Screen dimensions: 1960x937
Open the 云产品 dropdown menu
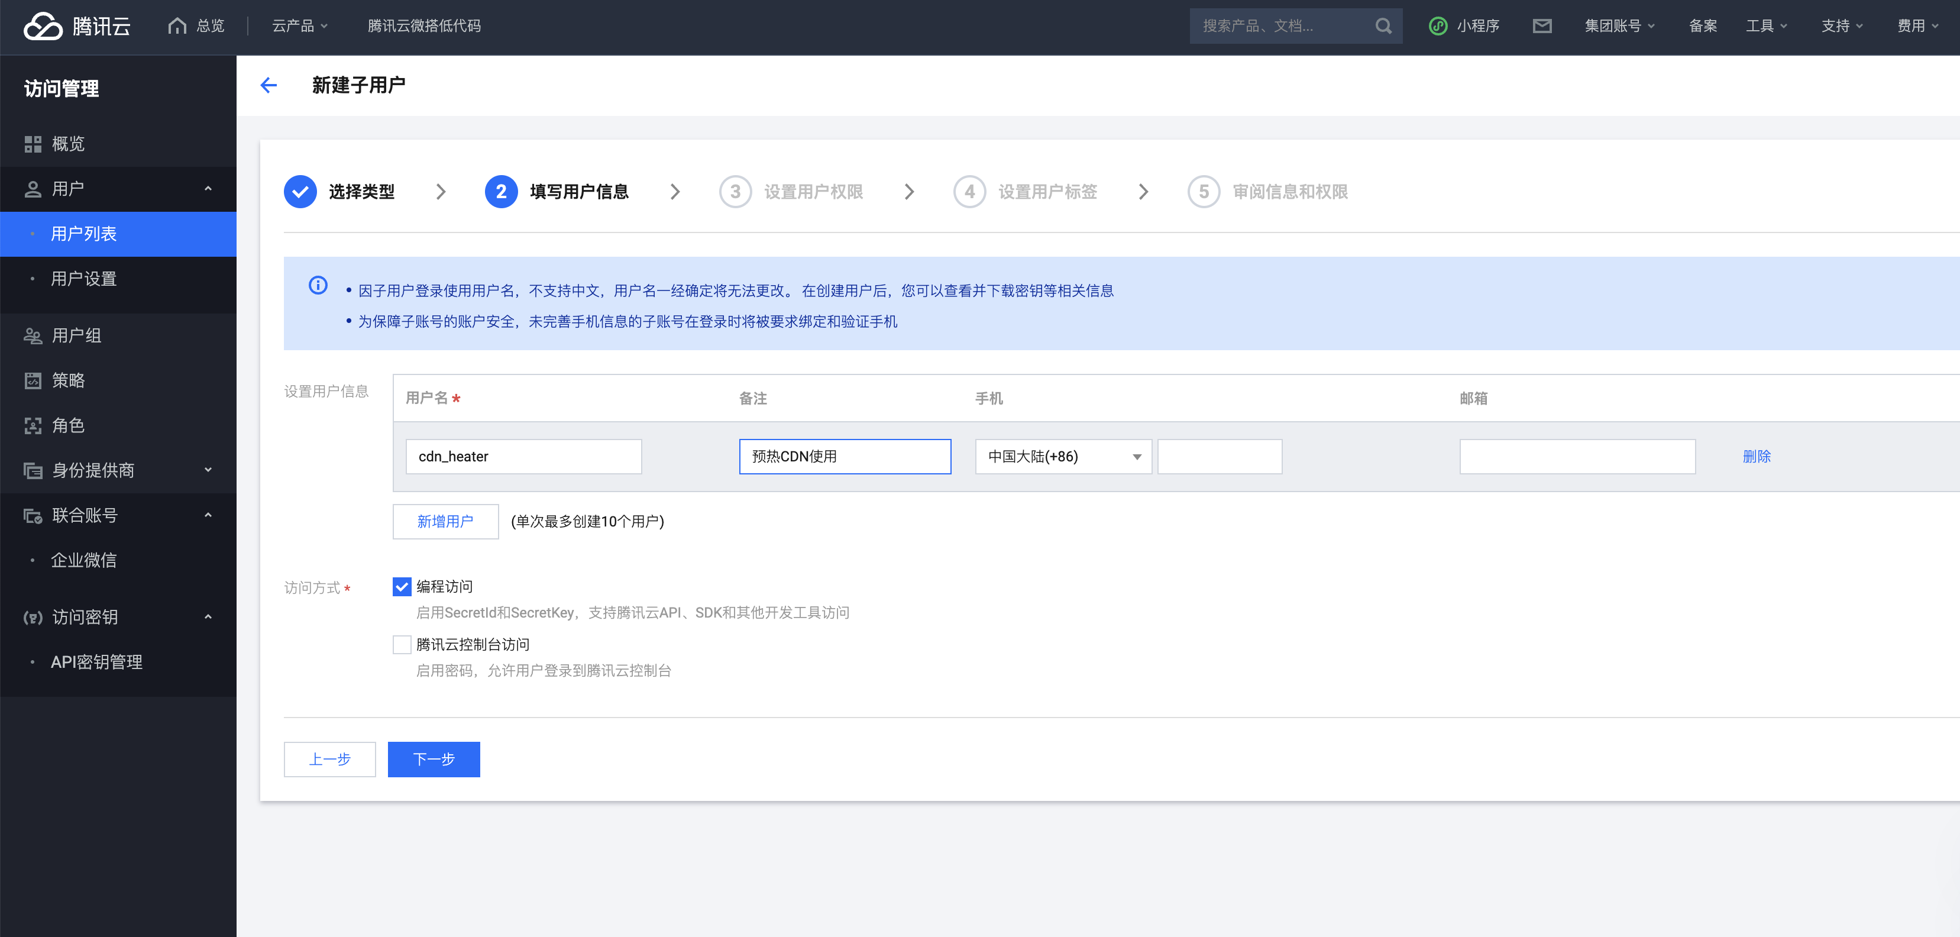click(300, 26)
